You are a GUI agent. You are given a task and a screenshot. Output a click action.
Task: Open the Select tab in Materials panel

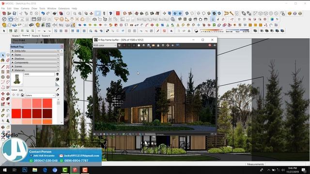pyautogui.click(x=14, y=90)
